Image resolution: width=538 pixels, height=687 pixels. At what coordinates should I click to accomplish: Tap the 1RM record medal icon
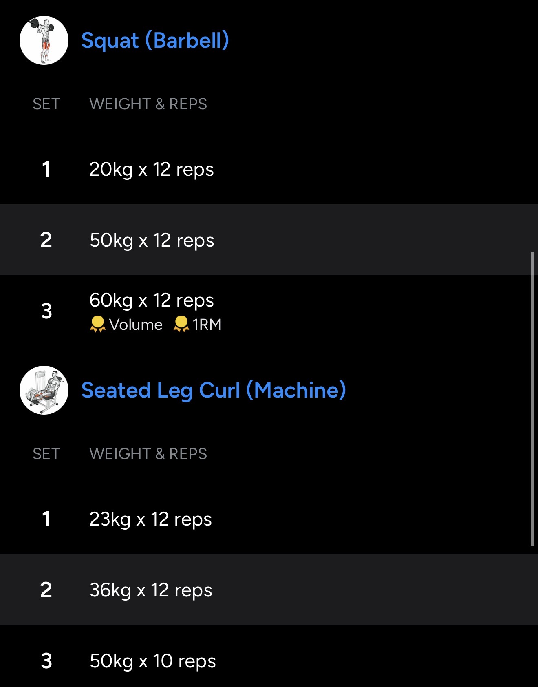pyautogui.click(x=181, y=324)
